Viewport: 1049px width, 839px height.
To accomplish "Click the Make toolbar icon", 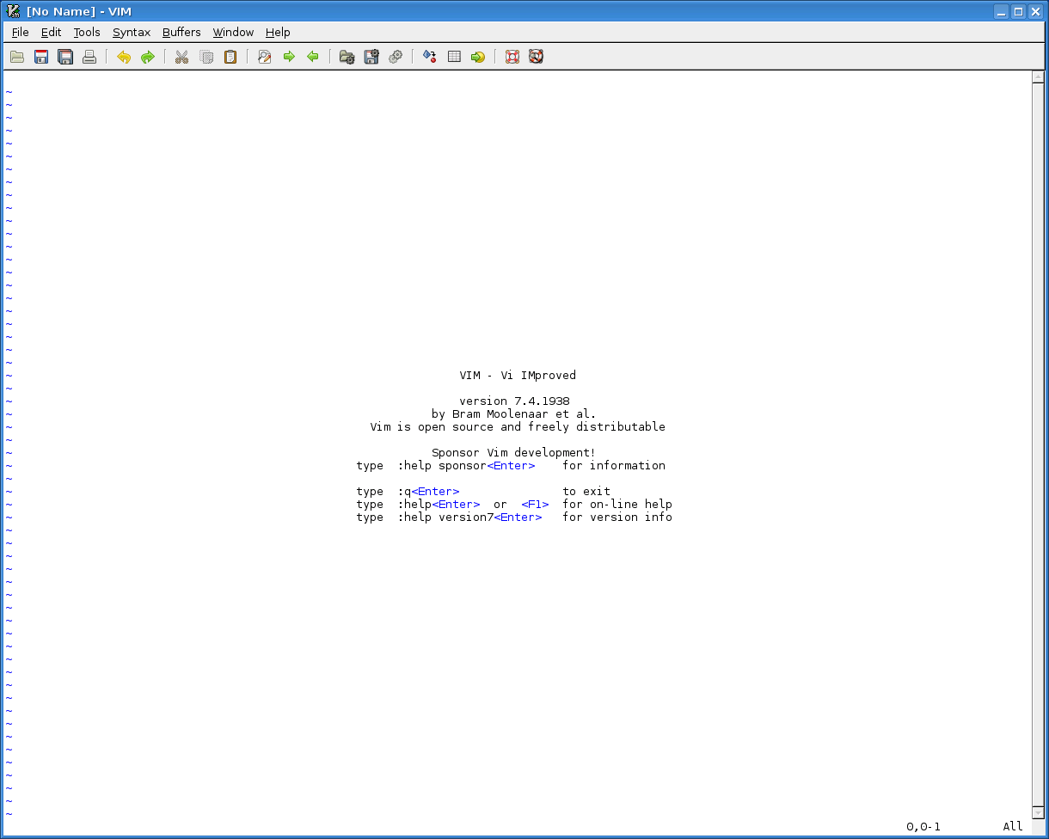I will pos(430,57).
